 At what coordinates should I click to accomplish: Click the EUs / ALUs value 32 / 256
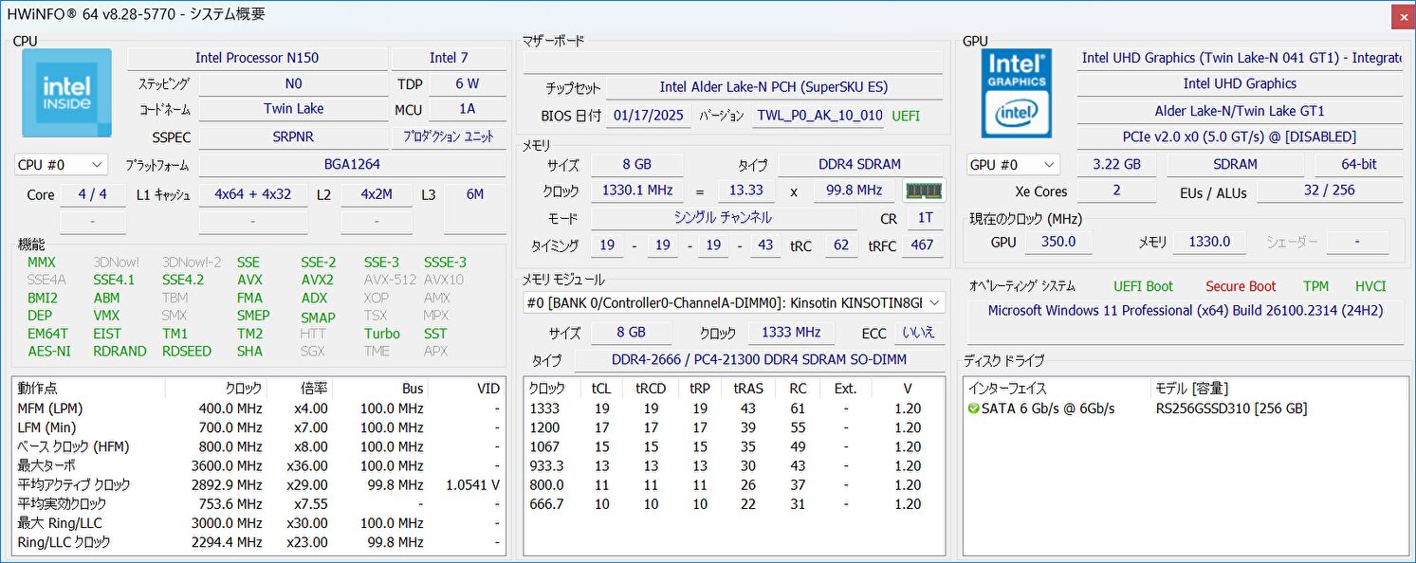tap(1329, 191)
